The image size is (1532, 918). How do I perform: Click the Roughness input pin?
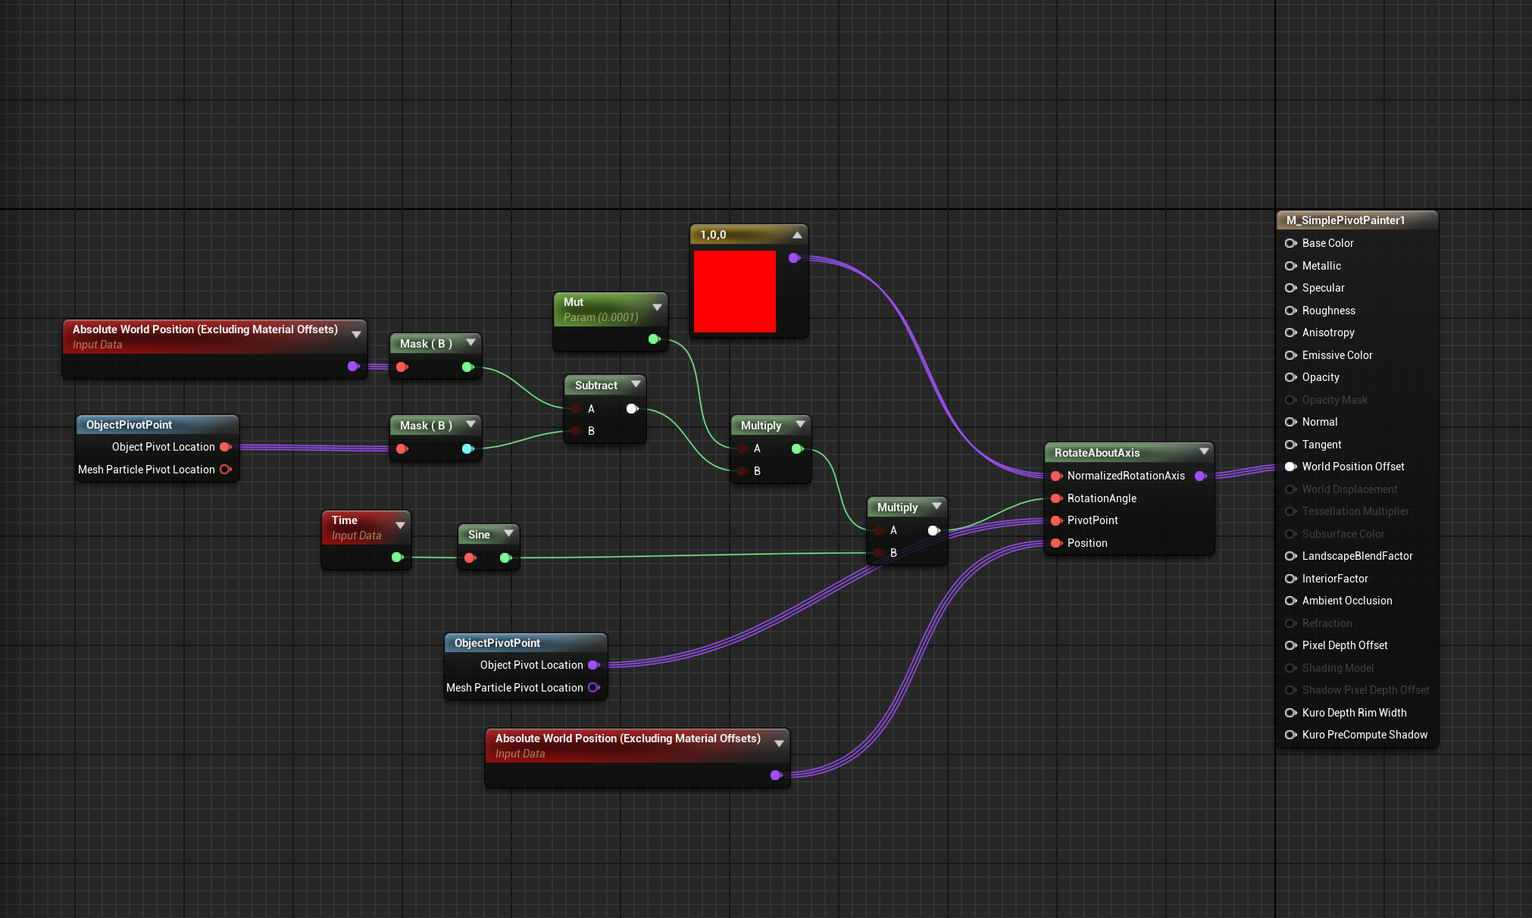1290,311
